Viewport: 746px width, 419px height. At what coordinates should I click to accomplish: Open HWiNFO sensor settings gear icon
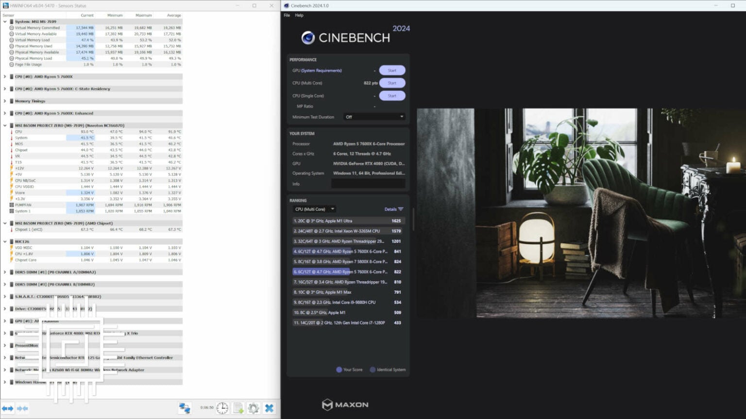(x=254, y=408)
